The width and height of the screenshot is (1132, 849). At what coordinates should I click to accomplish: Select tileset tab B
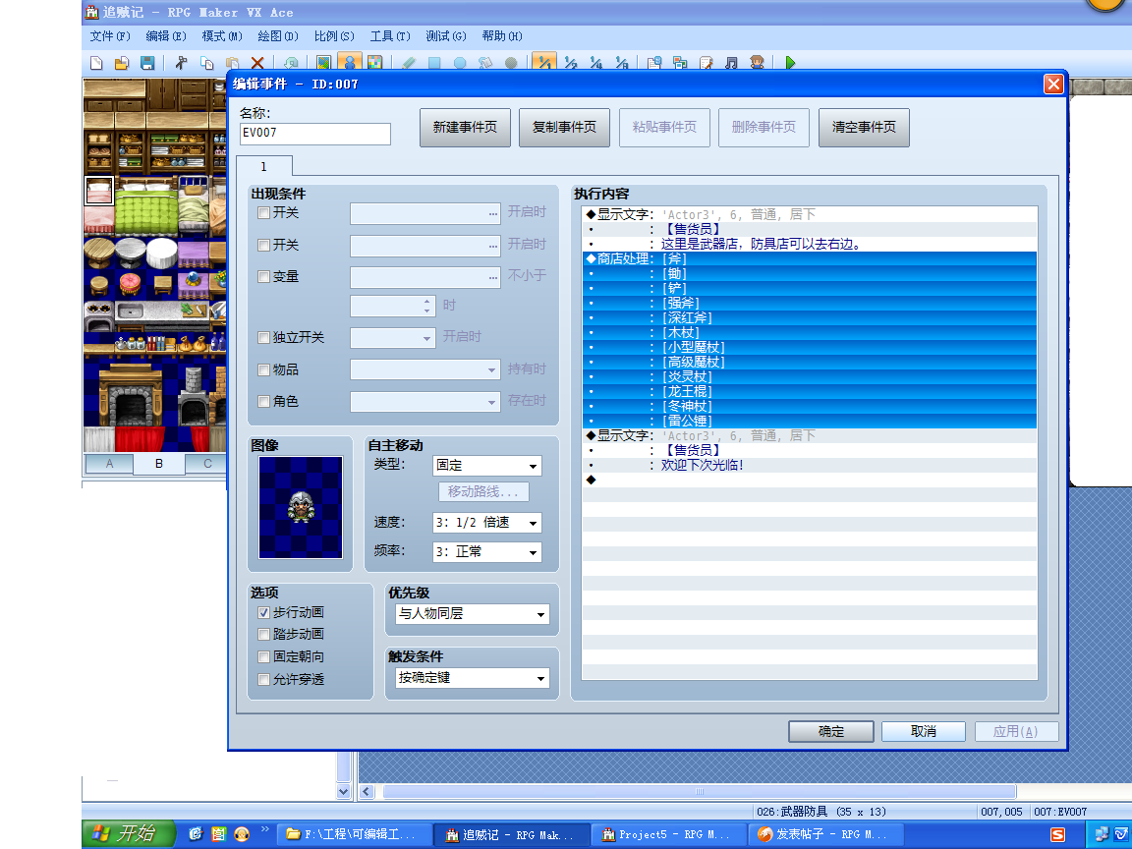(159, 464)
